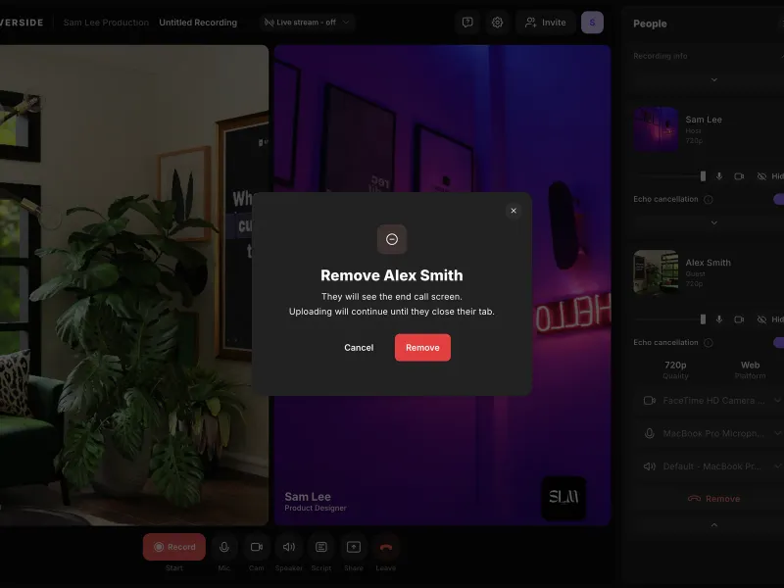Mute Alex Smith's microphone icon

pyautogui.click(x=719, y=319)
